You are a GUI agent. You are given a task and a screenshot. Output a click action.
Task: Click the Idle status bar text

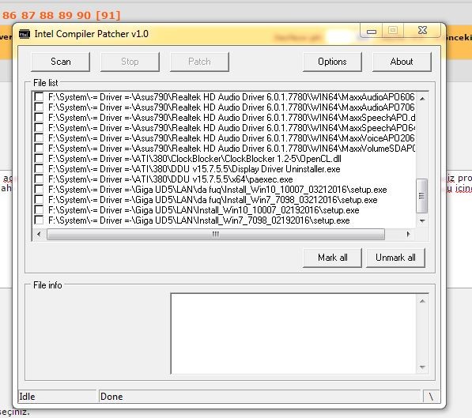click(x=27, y=397)
